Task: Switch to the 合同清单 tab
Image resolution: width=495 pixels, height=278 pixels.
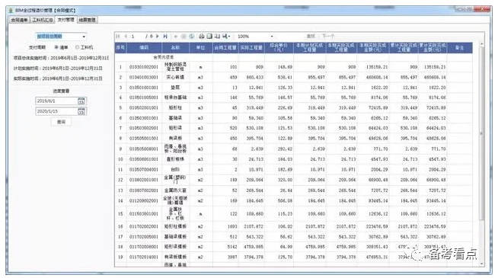Action: tap(19, 21)
